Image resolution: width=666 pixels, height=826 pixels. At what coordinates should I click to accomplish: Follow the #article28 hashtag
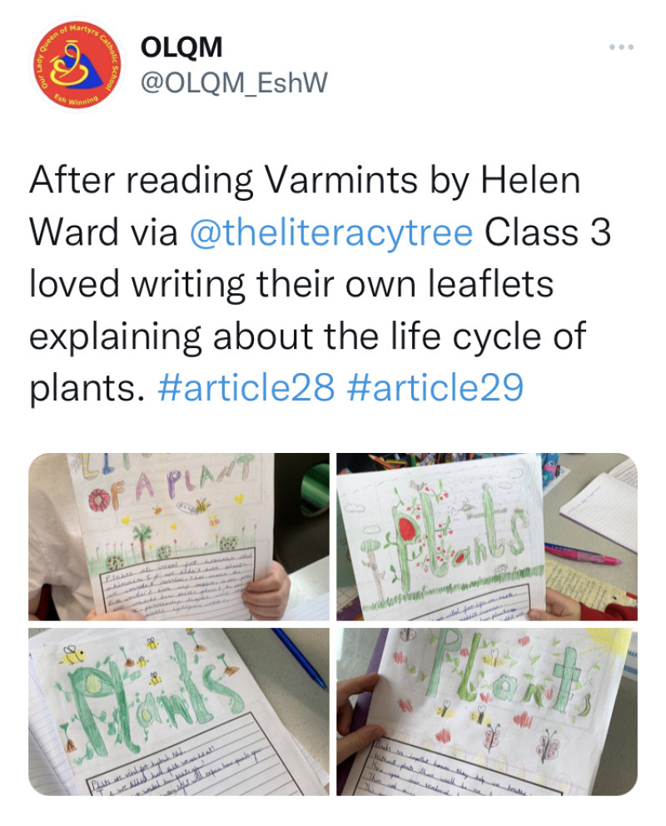coord(246,387)
